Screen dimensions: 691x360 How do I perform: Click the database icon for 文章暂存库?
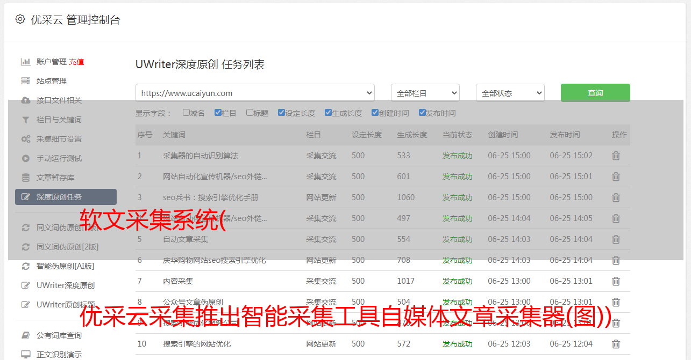[x=25, y=178]
